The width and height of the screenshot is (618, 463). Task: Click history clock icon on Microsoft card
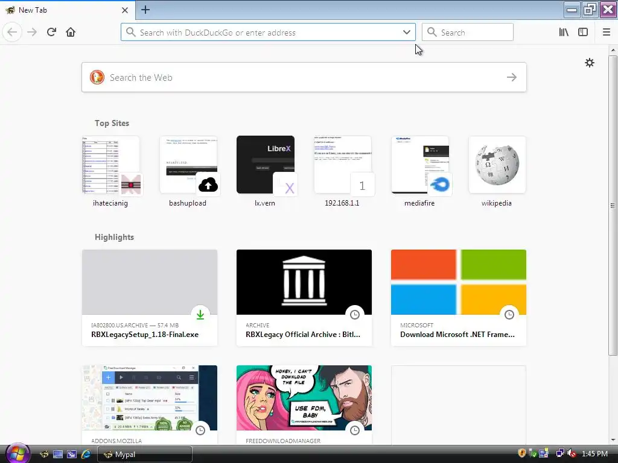(509, 315)
